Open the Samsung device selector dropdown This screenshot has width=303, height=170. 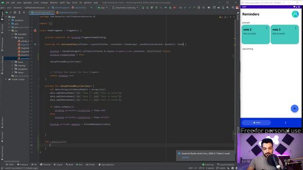coord(125,8)
